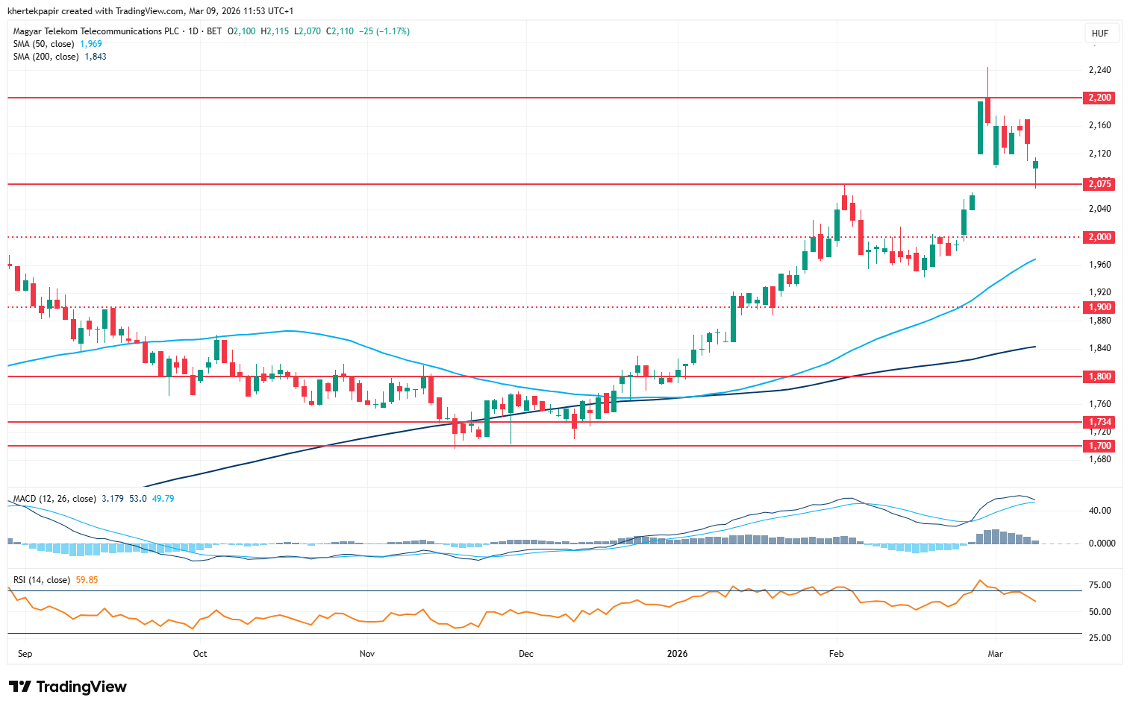This screenshot has width=1130, height=709.
Task: Click the TradingView logo at bottom left
Action: (x=68, y=687)
